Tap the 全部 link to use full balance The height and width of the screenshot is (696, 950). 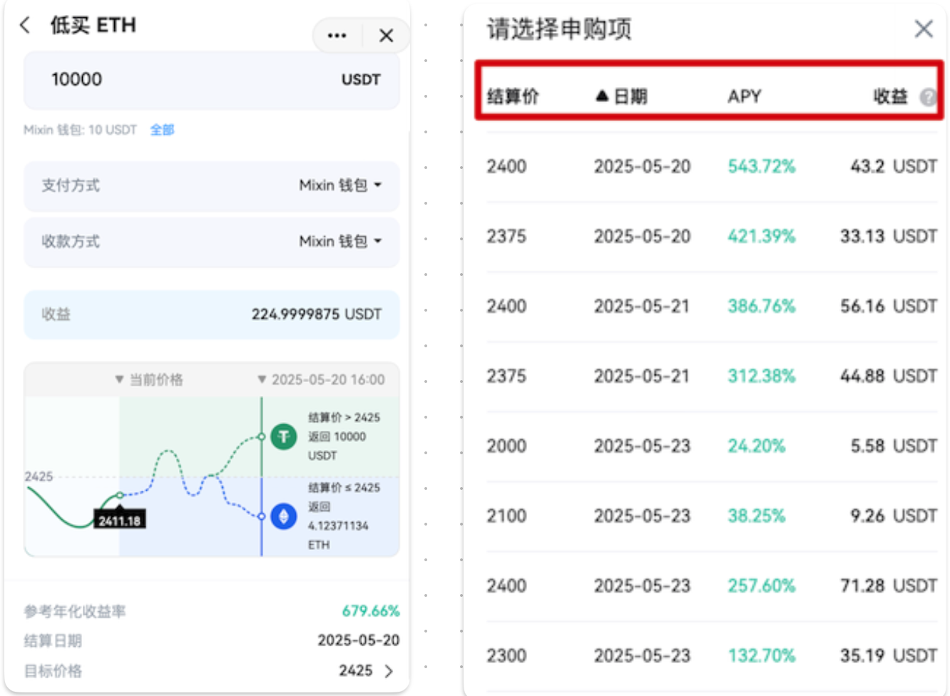pyautogui.click(x=163, y=130)
